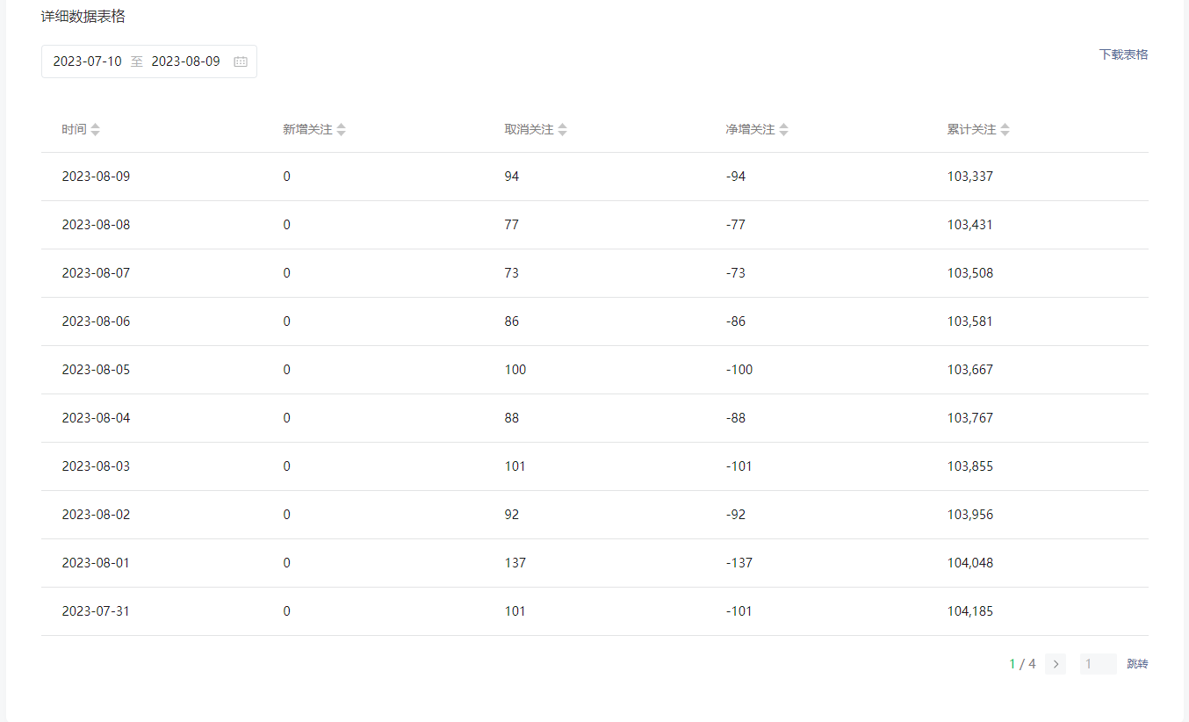Click the -100 net change cell
The image size is (1189, 722).
[739, 370]
